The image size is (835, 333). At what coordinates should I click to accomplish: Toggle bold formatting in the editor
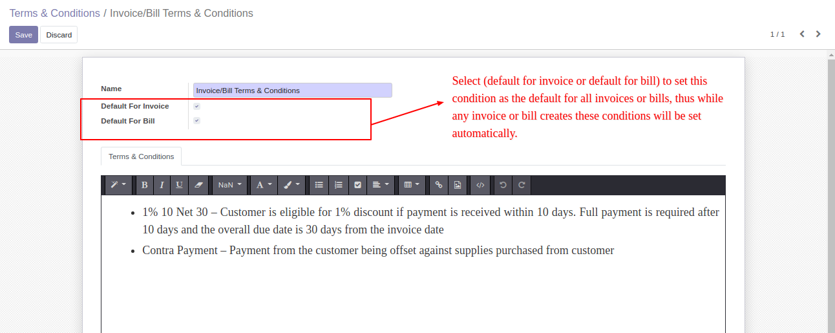click(x=144, y=185)
